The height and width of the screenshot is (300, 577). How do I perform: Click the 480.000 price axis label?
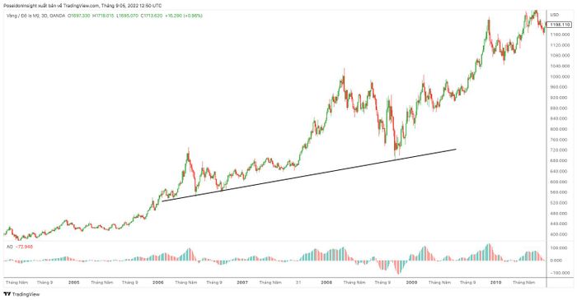point(560,213)
